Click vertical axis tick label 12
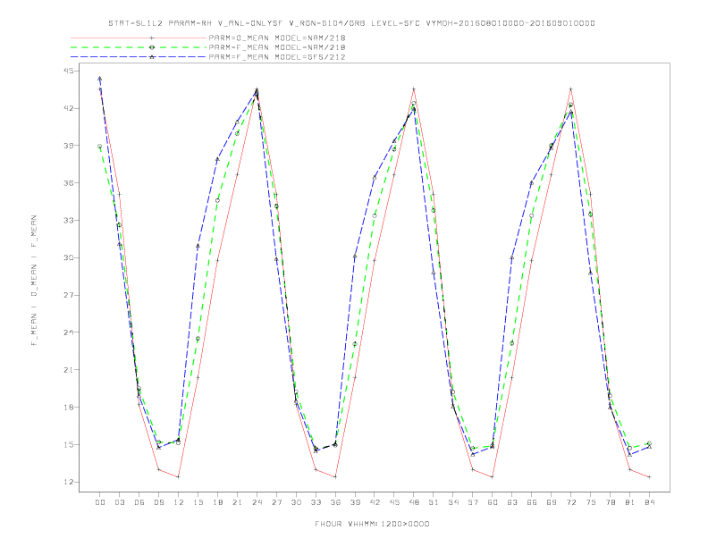The height and width of the screenshot is (547, 708). pyautogui.click(x=69, y=482)
